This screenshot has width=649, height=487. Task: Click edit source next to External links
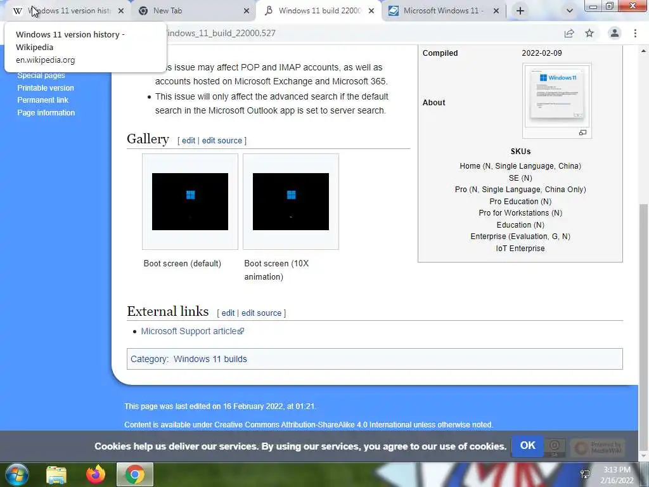click(261, 313)
